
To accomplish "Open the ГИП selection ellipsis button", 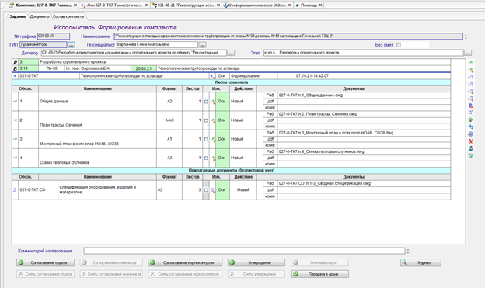I will (72, 45).
